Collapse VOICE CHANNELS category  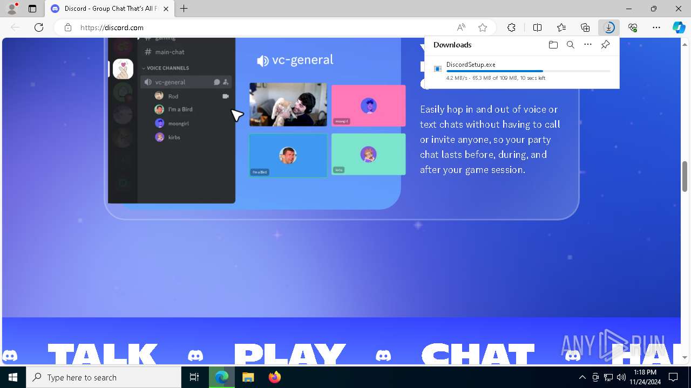165,68
